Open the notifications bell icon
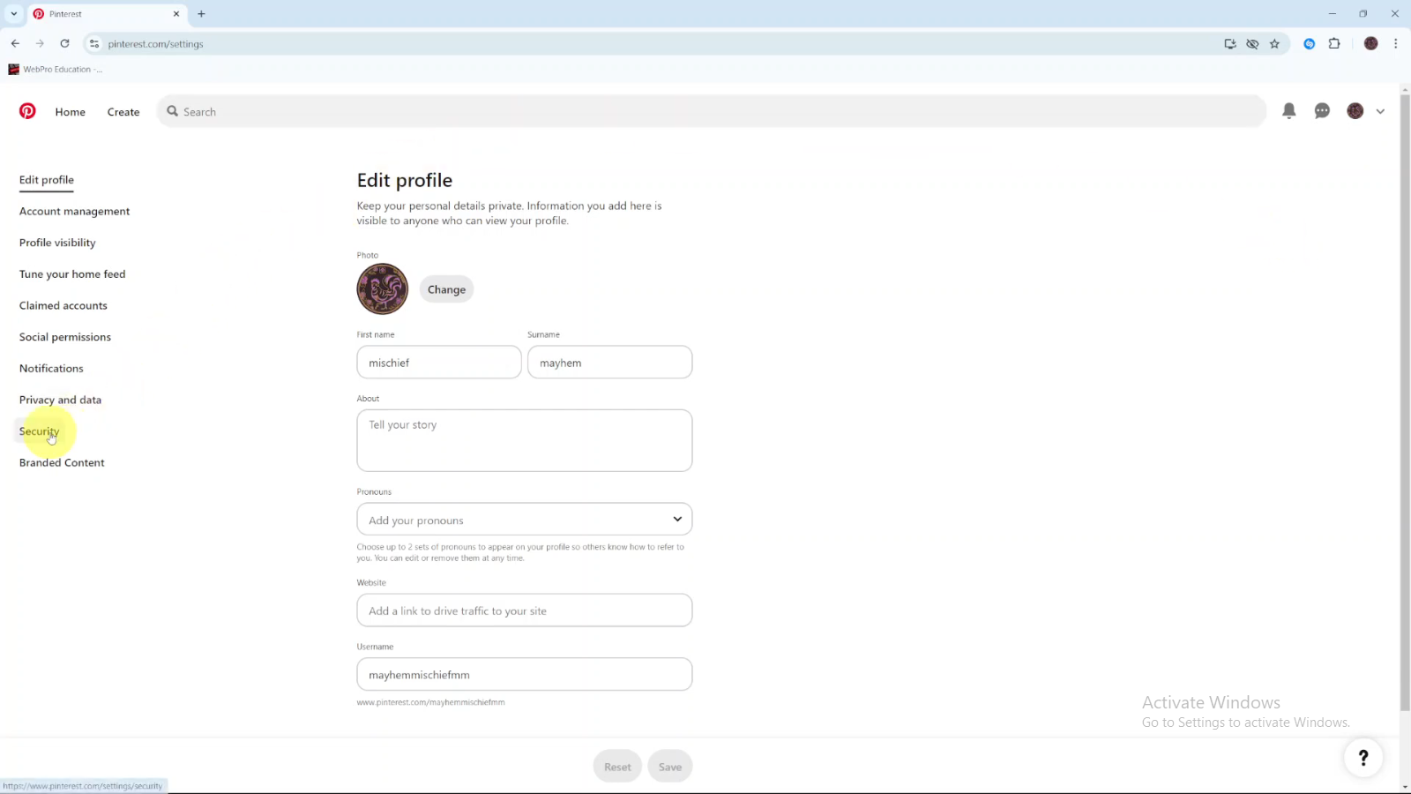This screenshot has height=794, width=1411. pyautogui.click(x=1288, y=111)
